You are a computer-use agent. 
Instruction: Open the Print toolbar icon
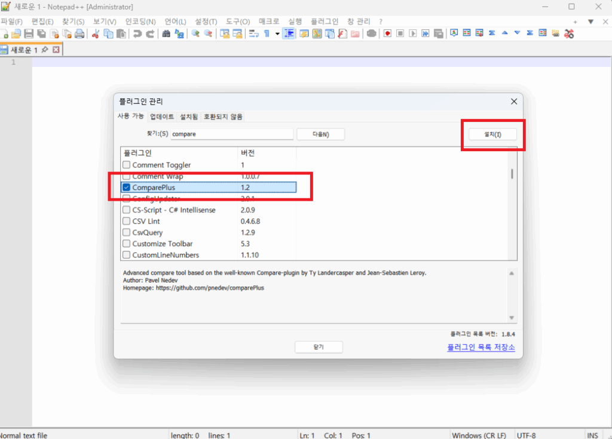[80, 33]
